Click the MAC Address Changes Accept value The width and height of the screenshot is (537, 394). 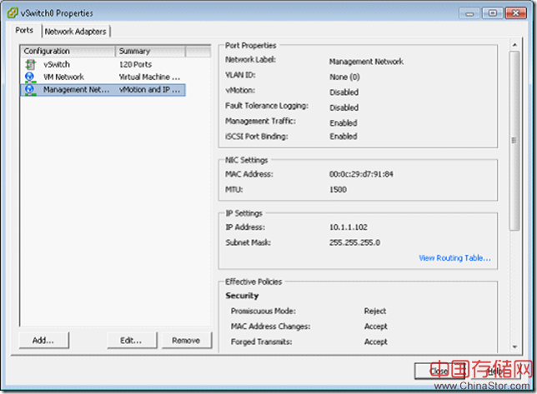[376, 327]
